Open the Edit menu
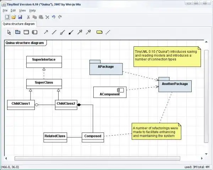 coord(13,10)
